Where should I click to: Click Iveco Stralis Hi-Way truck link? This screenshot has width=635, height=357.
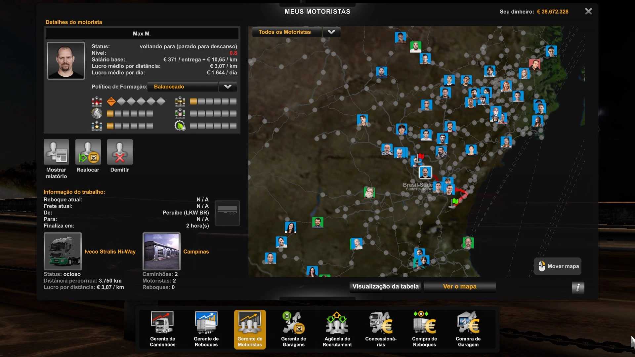(x=110, y=252)
